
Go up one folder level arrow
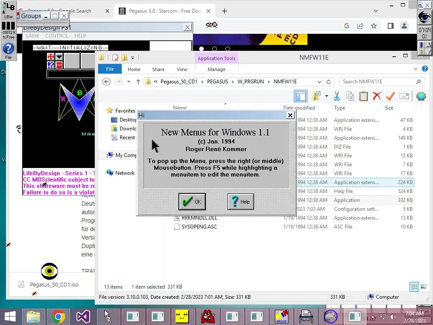138,82
